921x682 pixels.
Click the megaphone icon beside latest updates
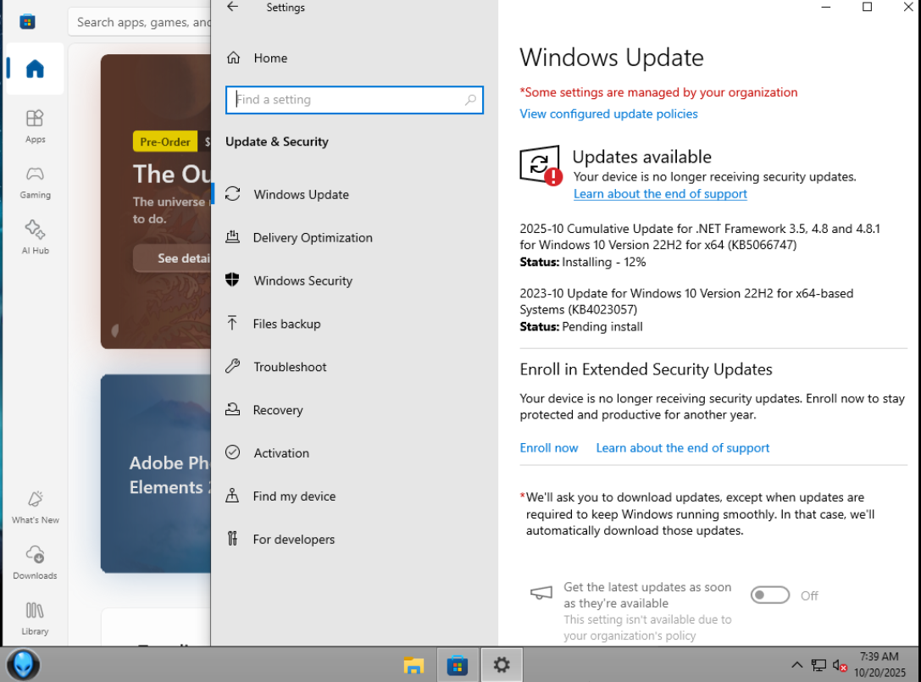(541, 593)
